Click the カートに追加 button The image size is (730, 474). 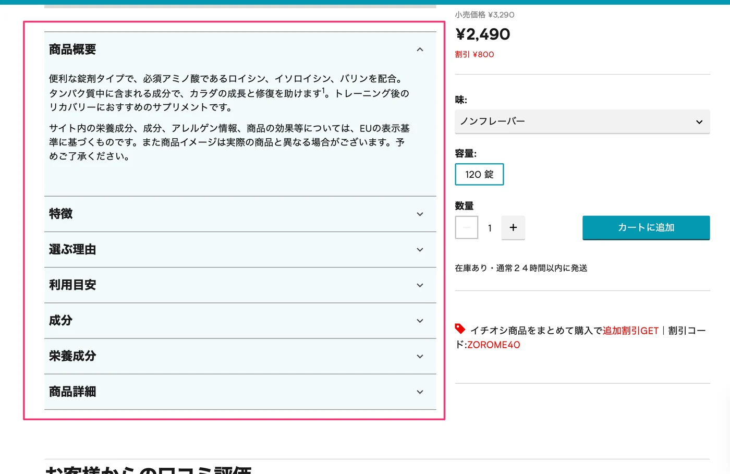pos(646,227)
